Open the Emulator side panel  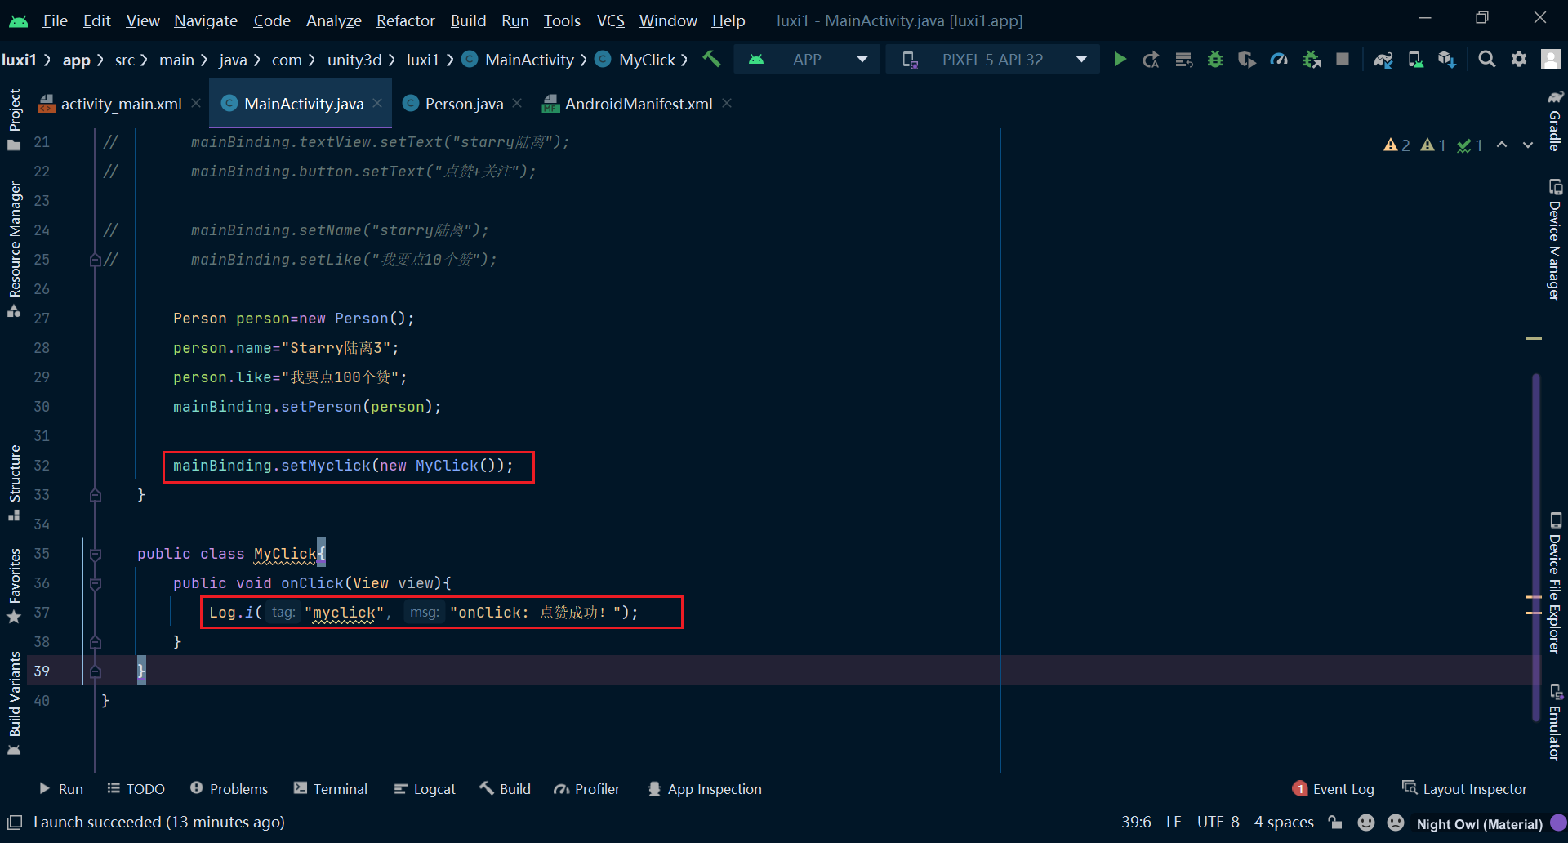1555,722
